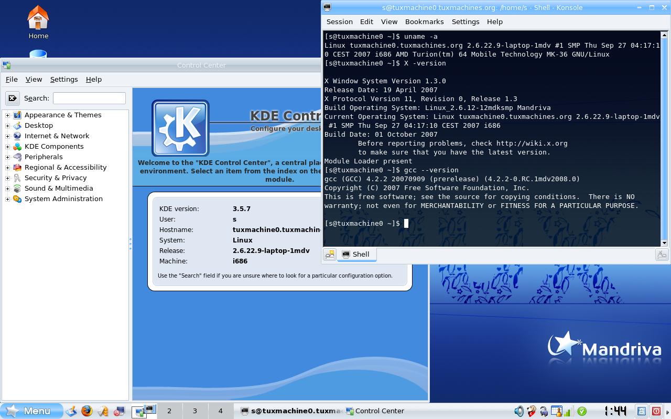Open the Control Center window menu icon
This screenshot has height=419, width=671.
pyautogui.click(x=6, y=65)
